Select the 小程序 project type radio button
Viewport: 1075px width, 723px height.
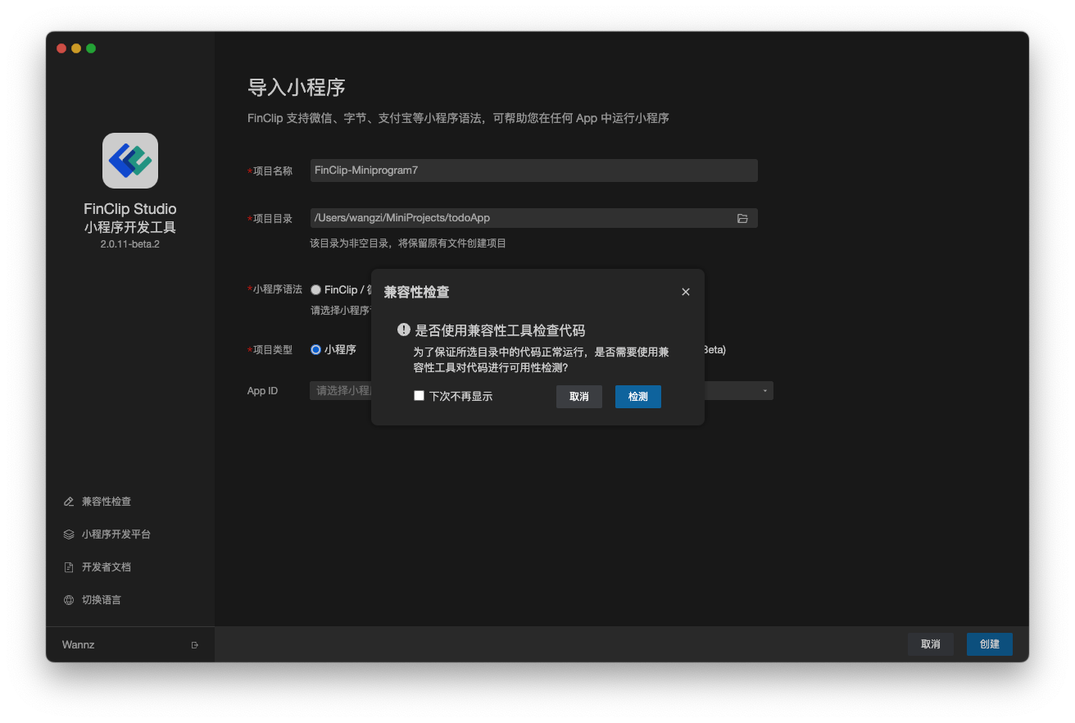tap(315, 349)
